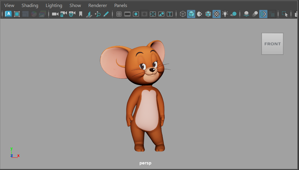Open Camera Attributes gear-camera icon
Screen dimensions: 299x170
[x=72, y=14]
